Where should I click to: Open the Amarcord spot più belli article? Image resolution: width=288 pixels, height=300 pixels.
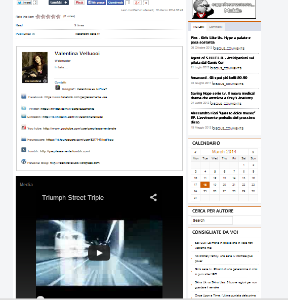tap(219, 78)
